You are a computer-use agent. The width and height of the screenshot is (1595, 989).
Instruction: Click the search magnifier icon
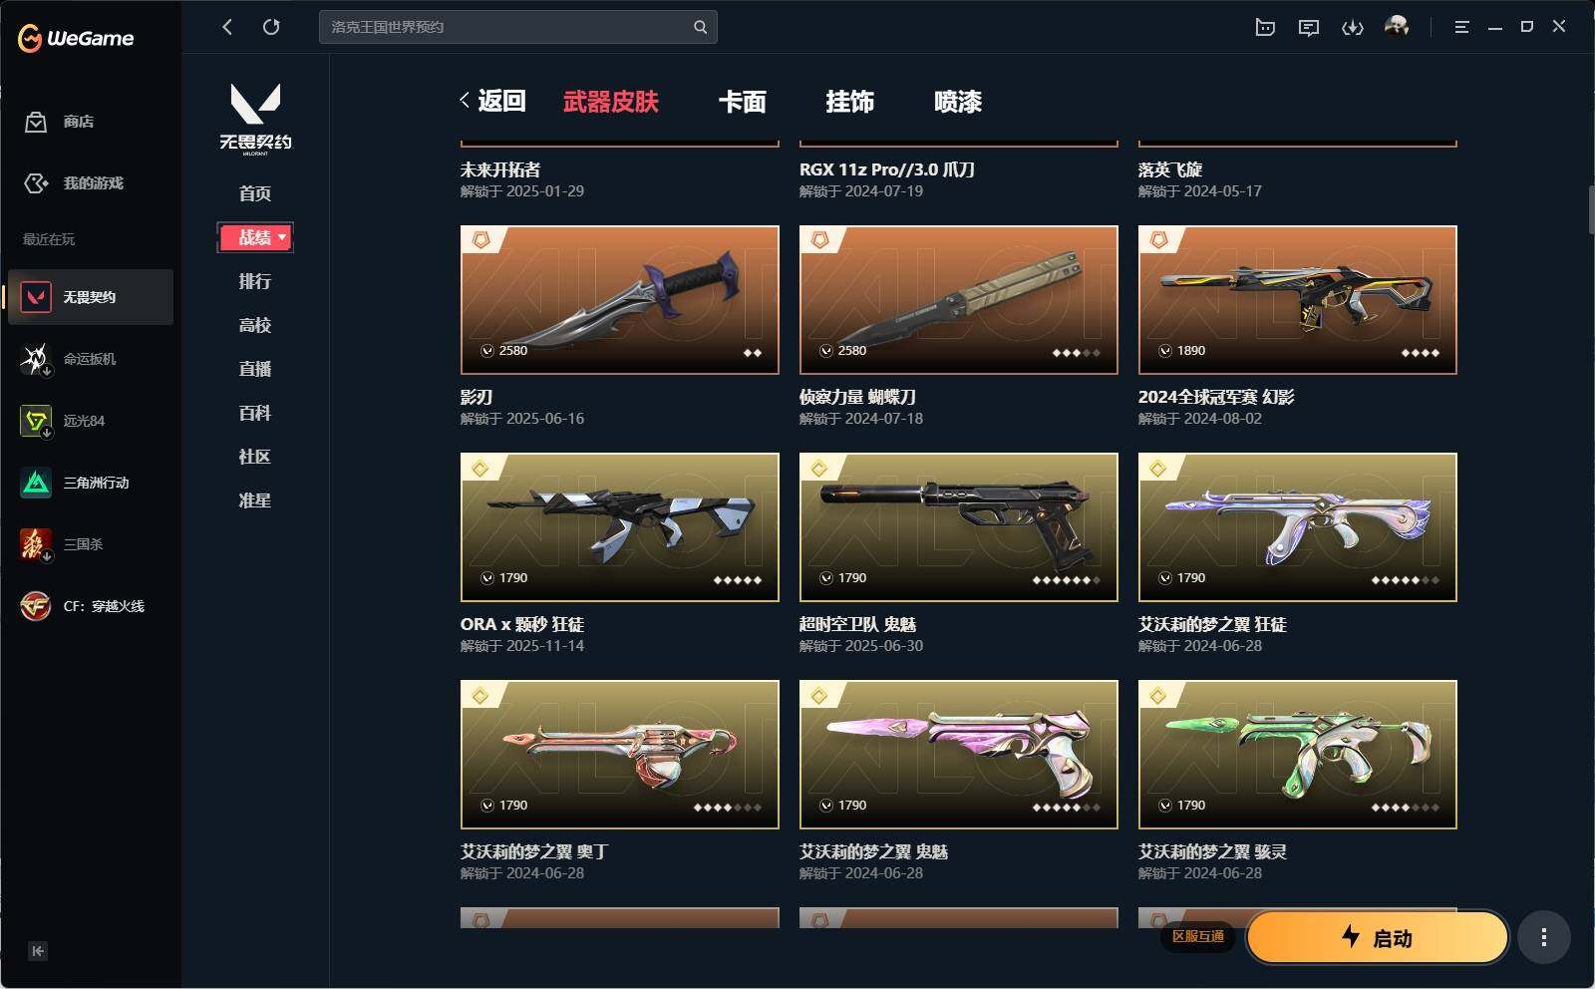(x=700, y=27)
